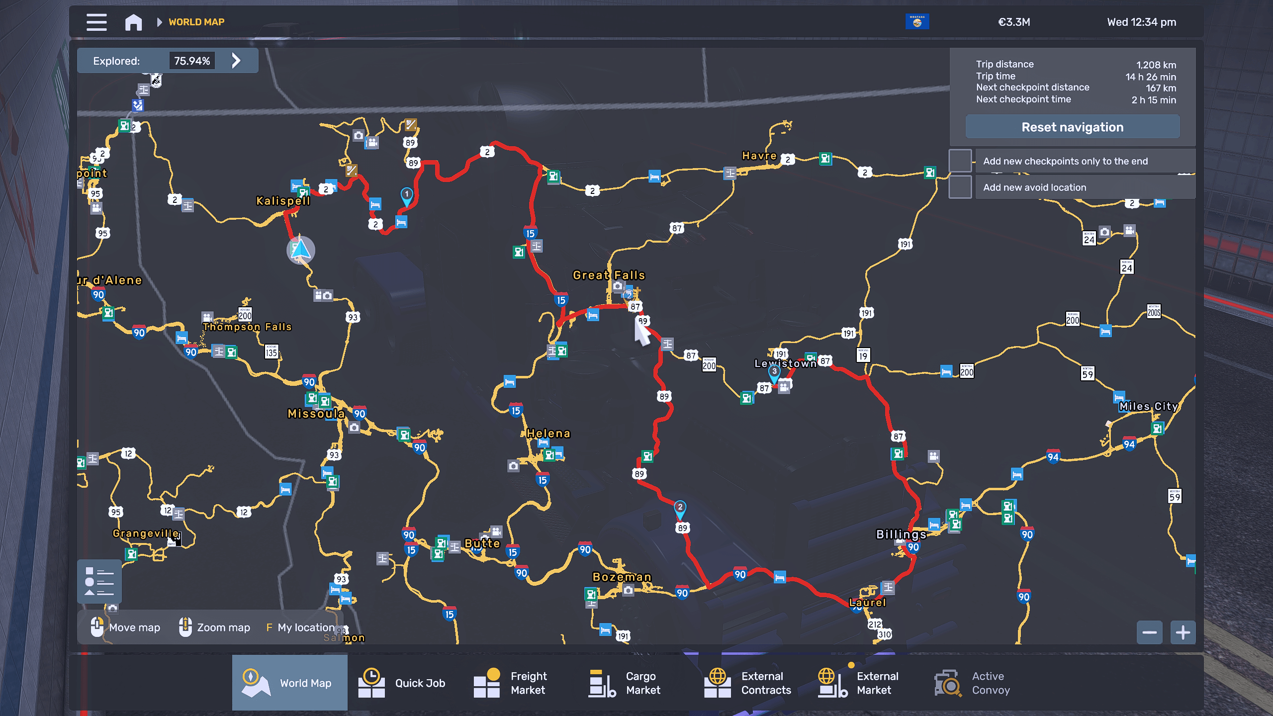Click the breadcrumb arrow before World Map
Image resolution: width=1273 pixels, height=716 pixels.
159,22
